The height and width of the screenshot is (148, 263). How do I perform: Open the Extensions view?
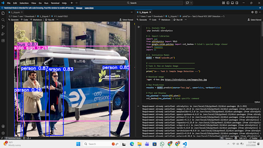3,41
